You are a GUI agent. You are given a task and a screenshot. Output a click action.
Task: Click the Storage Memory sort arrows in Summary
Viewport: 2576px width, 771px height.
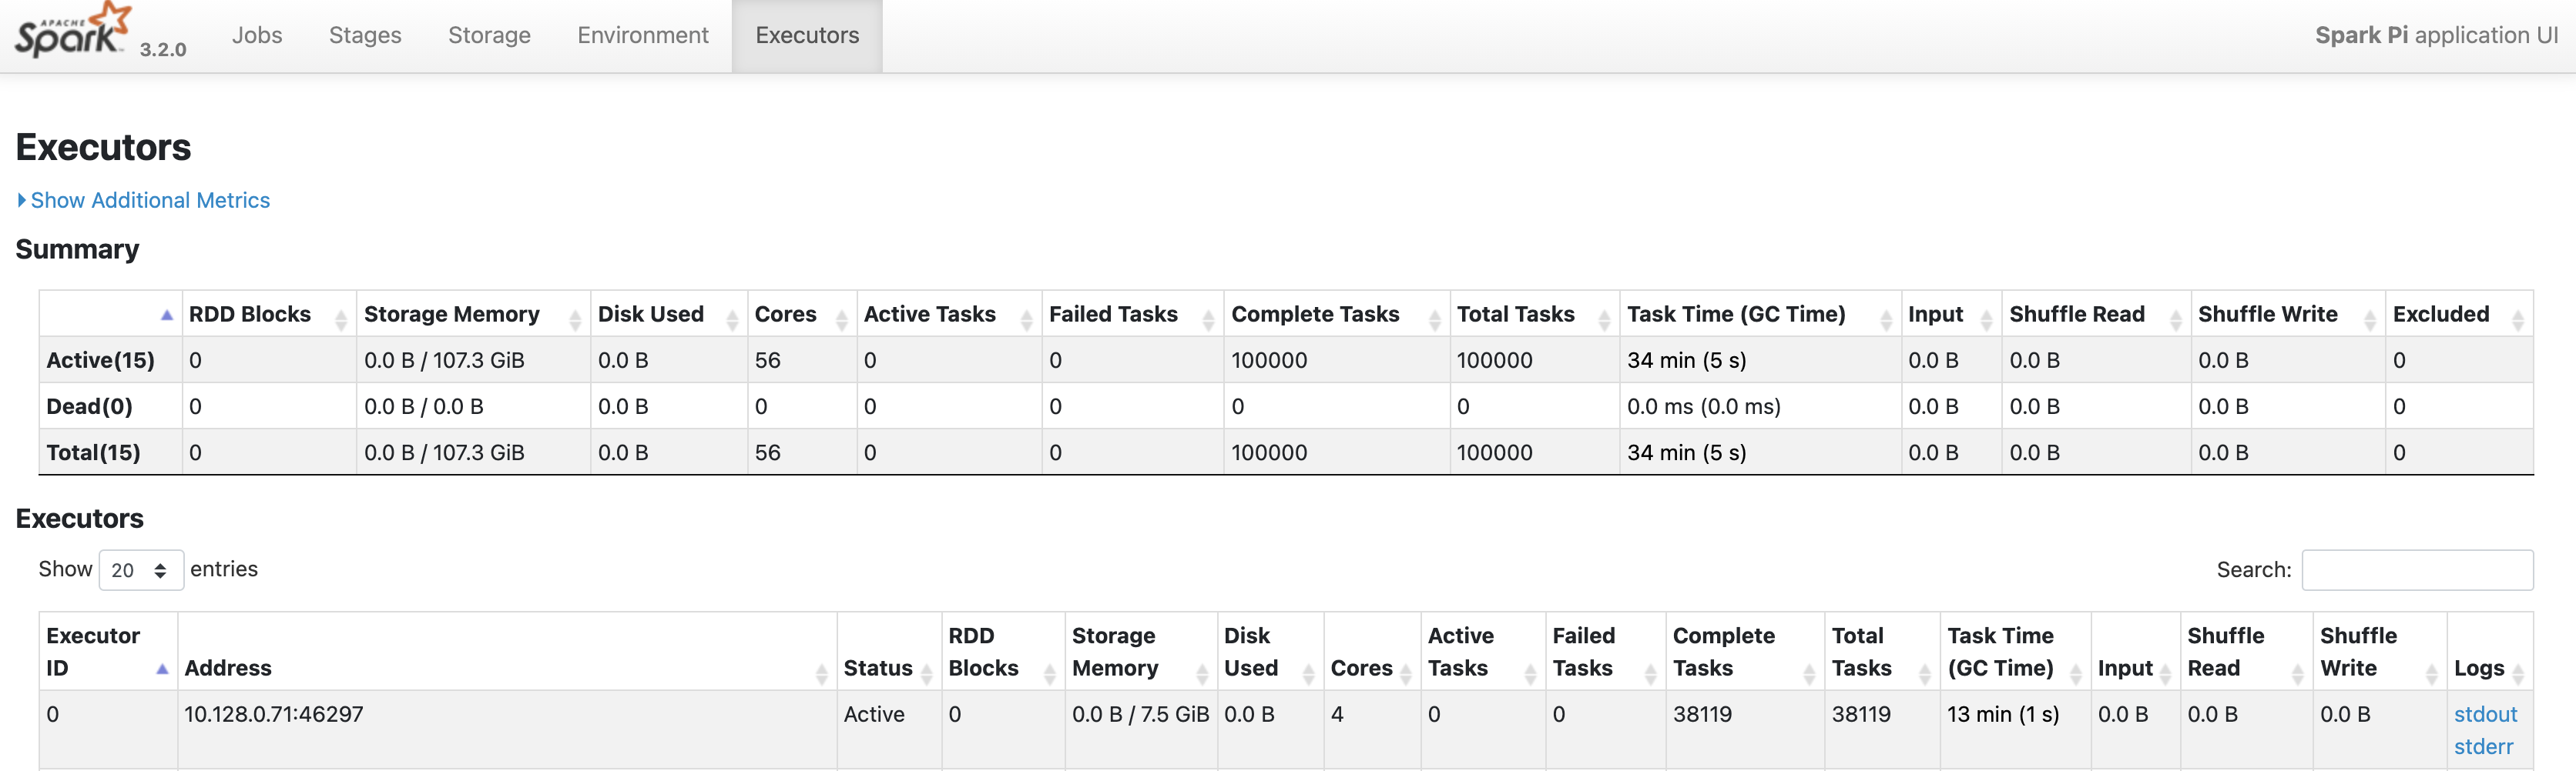(575, 319)
